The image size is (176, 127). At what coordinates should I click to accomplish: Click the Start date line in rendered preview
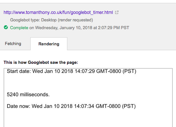point(72,71)
